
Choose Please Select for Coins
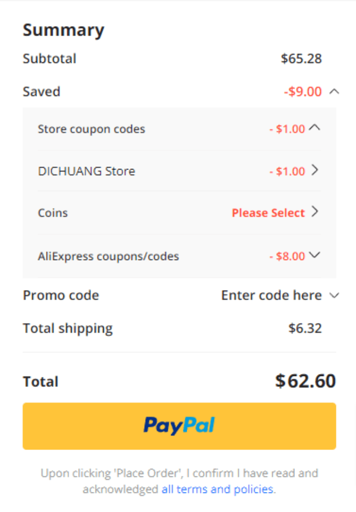tap(268, 213)
